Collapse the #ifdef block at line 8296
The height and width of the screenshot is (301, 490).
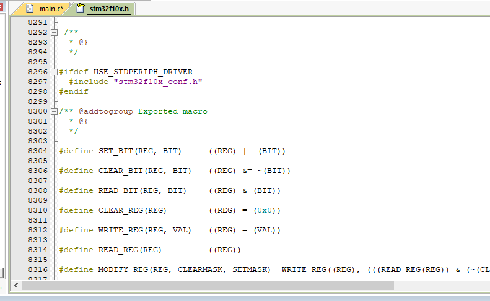click(x=54, y=72)
